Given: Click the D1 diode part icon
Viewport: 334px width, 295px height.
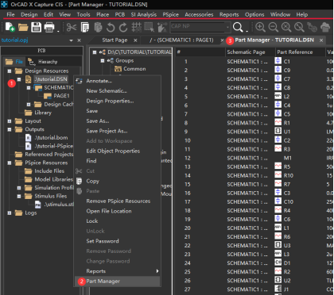Looking at the screenshot, I should point(278,262).
